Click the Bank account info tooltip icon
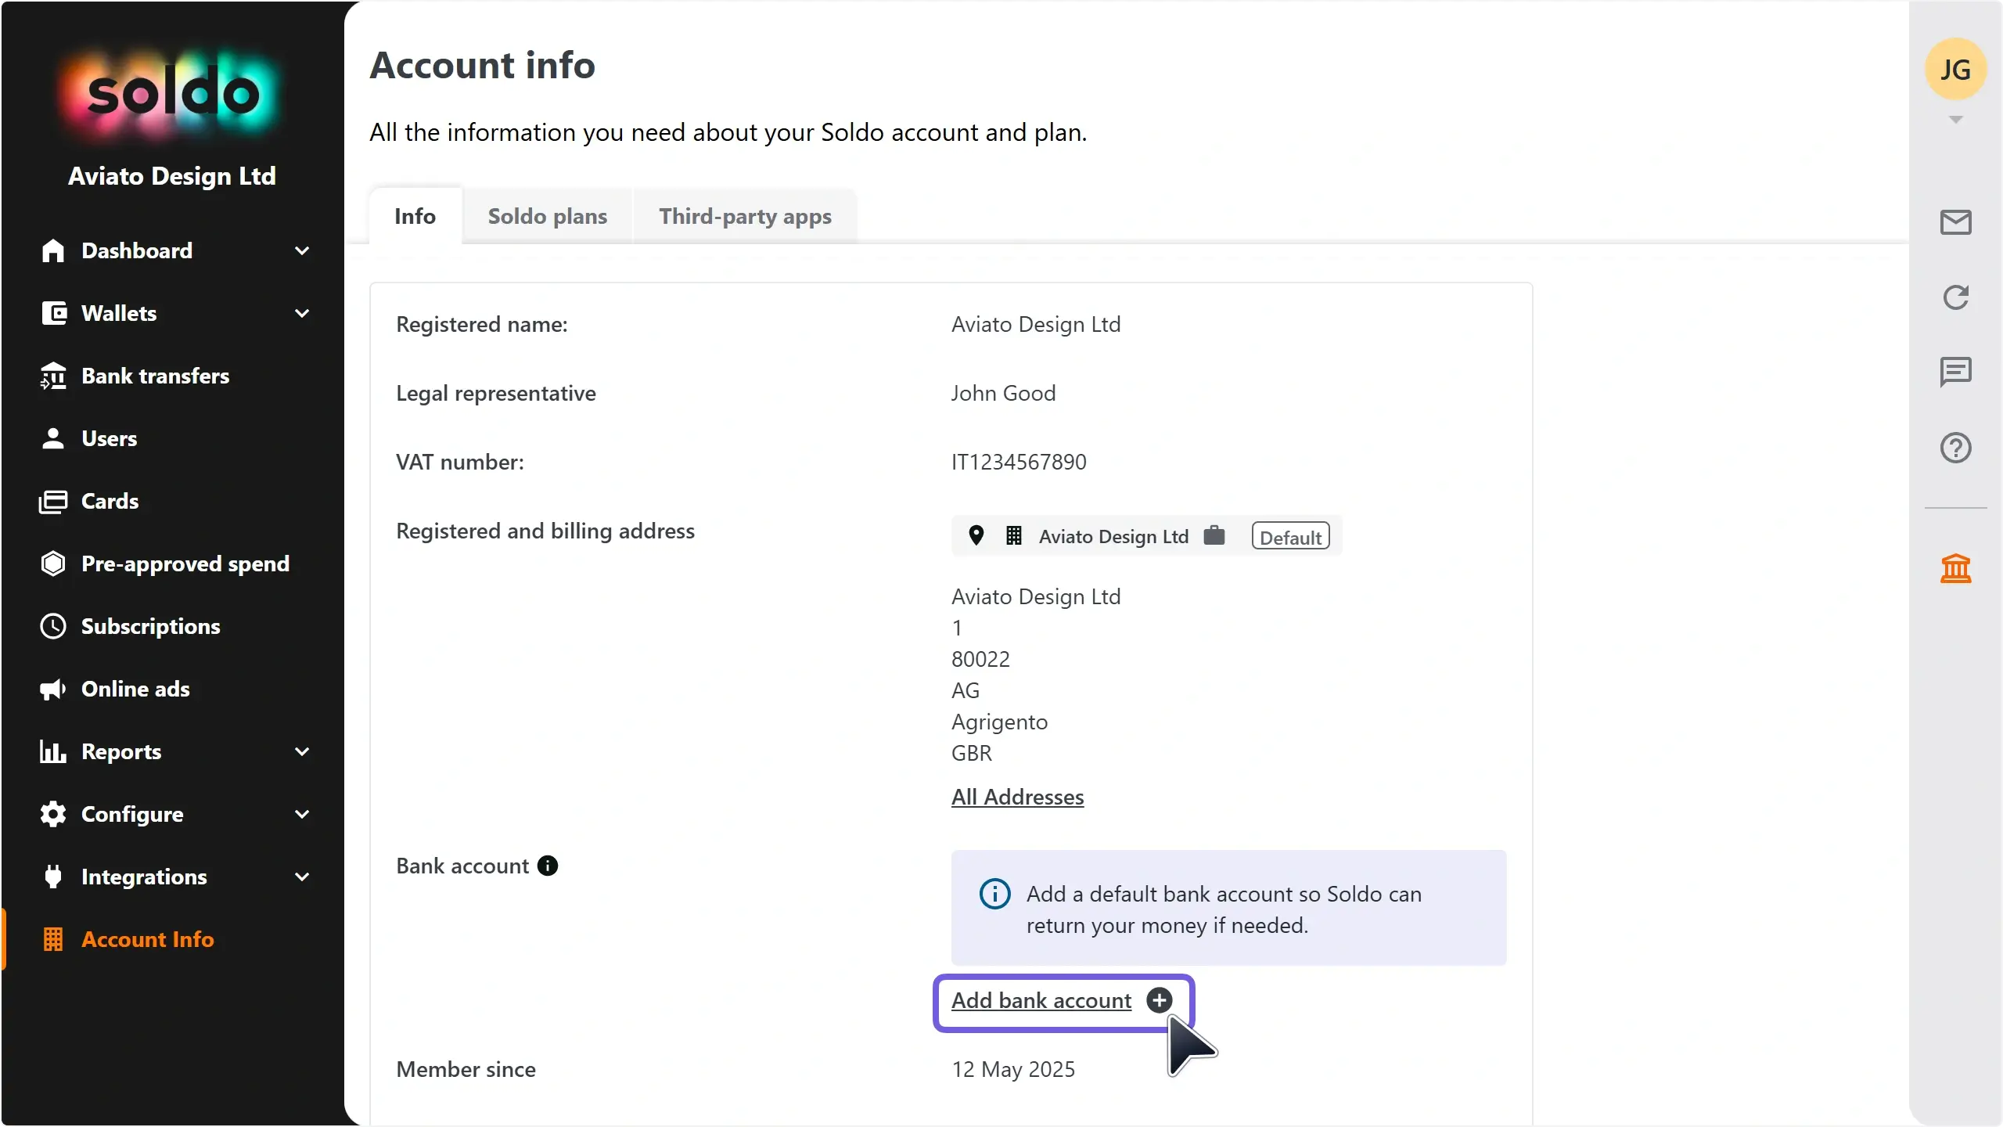 (x=548, y=866)
